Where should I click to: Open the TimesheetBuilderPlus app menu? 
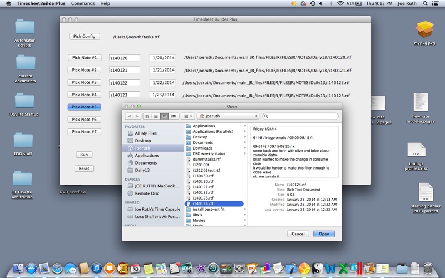coord(41,3)
